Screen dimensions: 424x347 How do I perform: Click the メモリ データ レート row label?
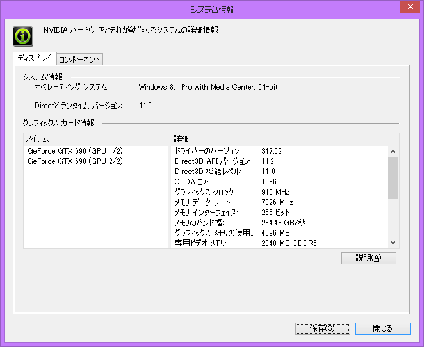pyautogui.click(x=203, y=202)
